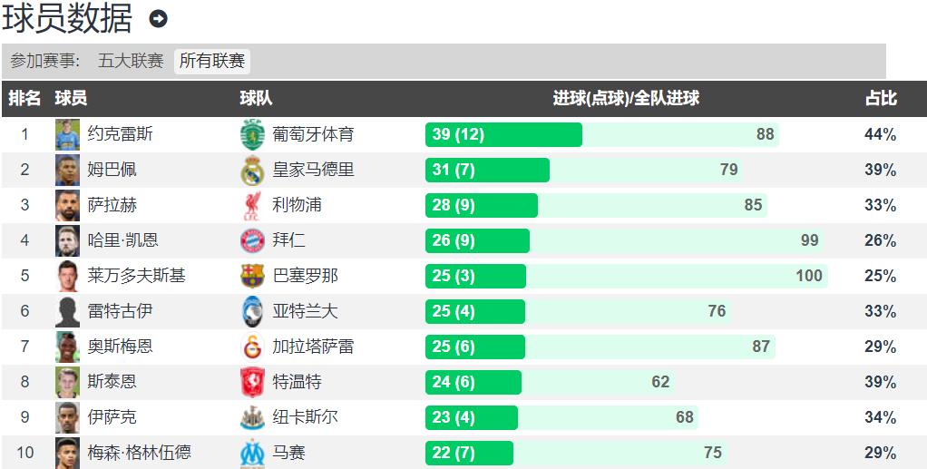The image size is (927, 469).
Task: Click 姆巴佩's player photo thumbnail
Action: pos(67,171)
